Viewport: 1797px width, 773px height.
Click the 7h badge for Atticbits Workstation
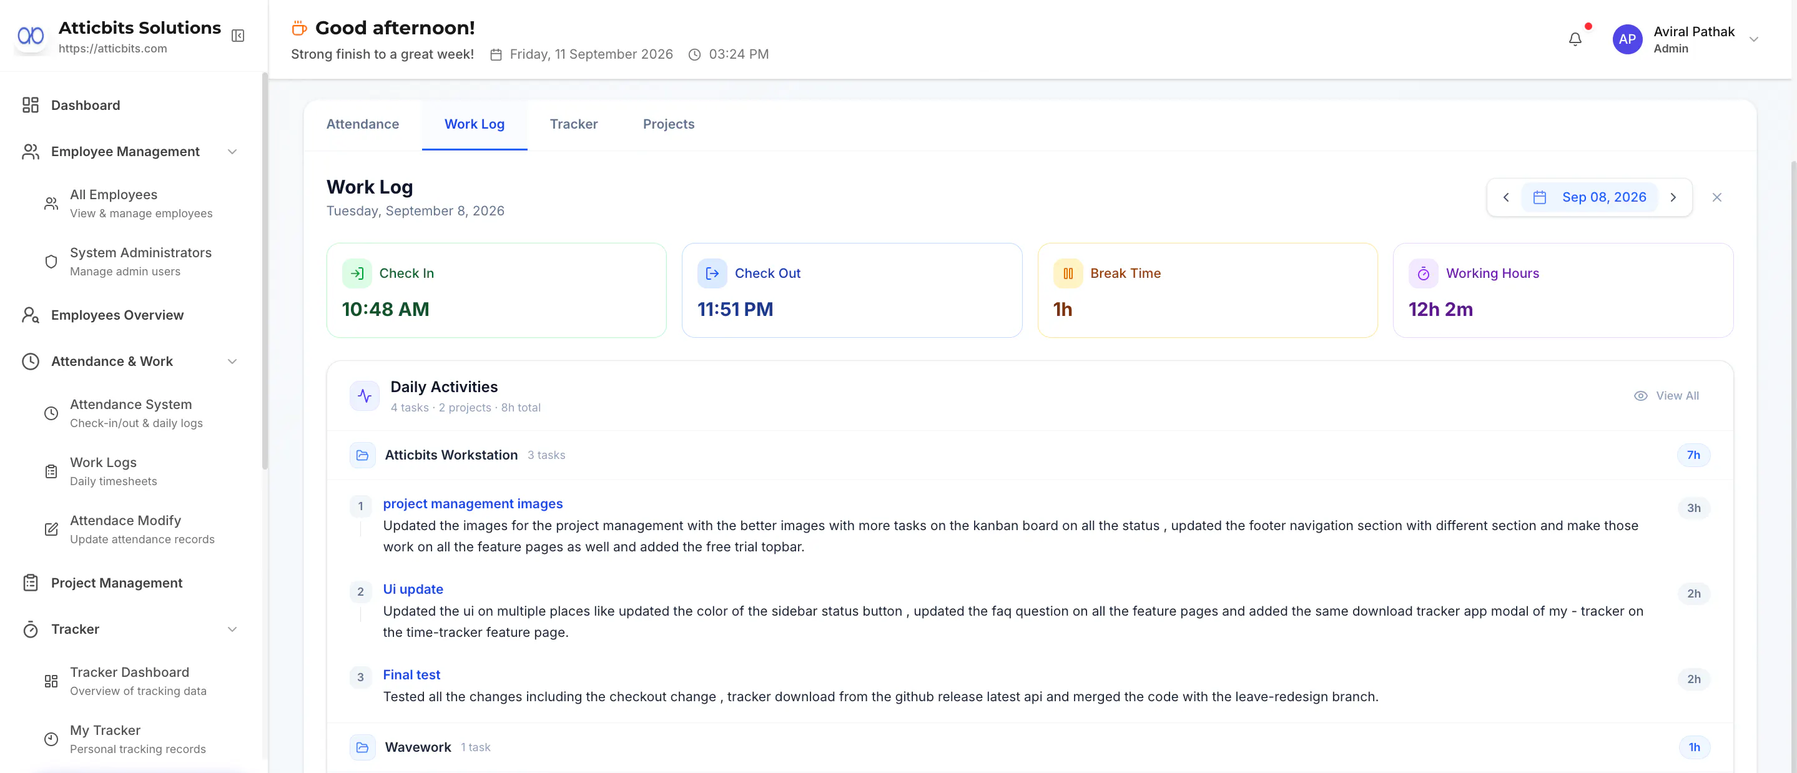pos(1693,455)
